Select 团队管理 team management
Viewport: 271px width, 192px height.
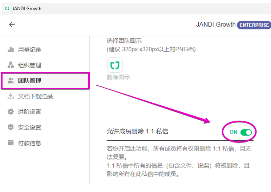pyautogui.click(x=45, y=81)
